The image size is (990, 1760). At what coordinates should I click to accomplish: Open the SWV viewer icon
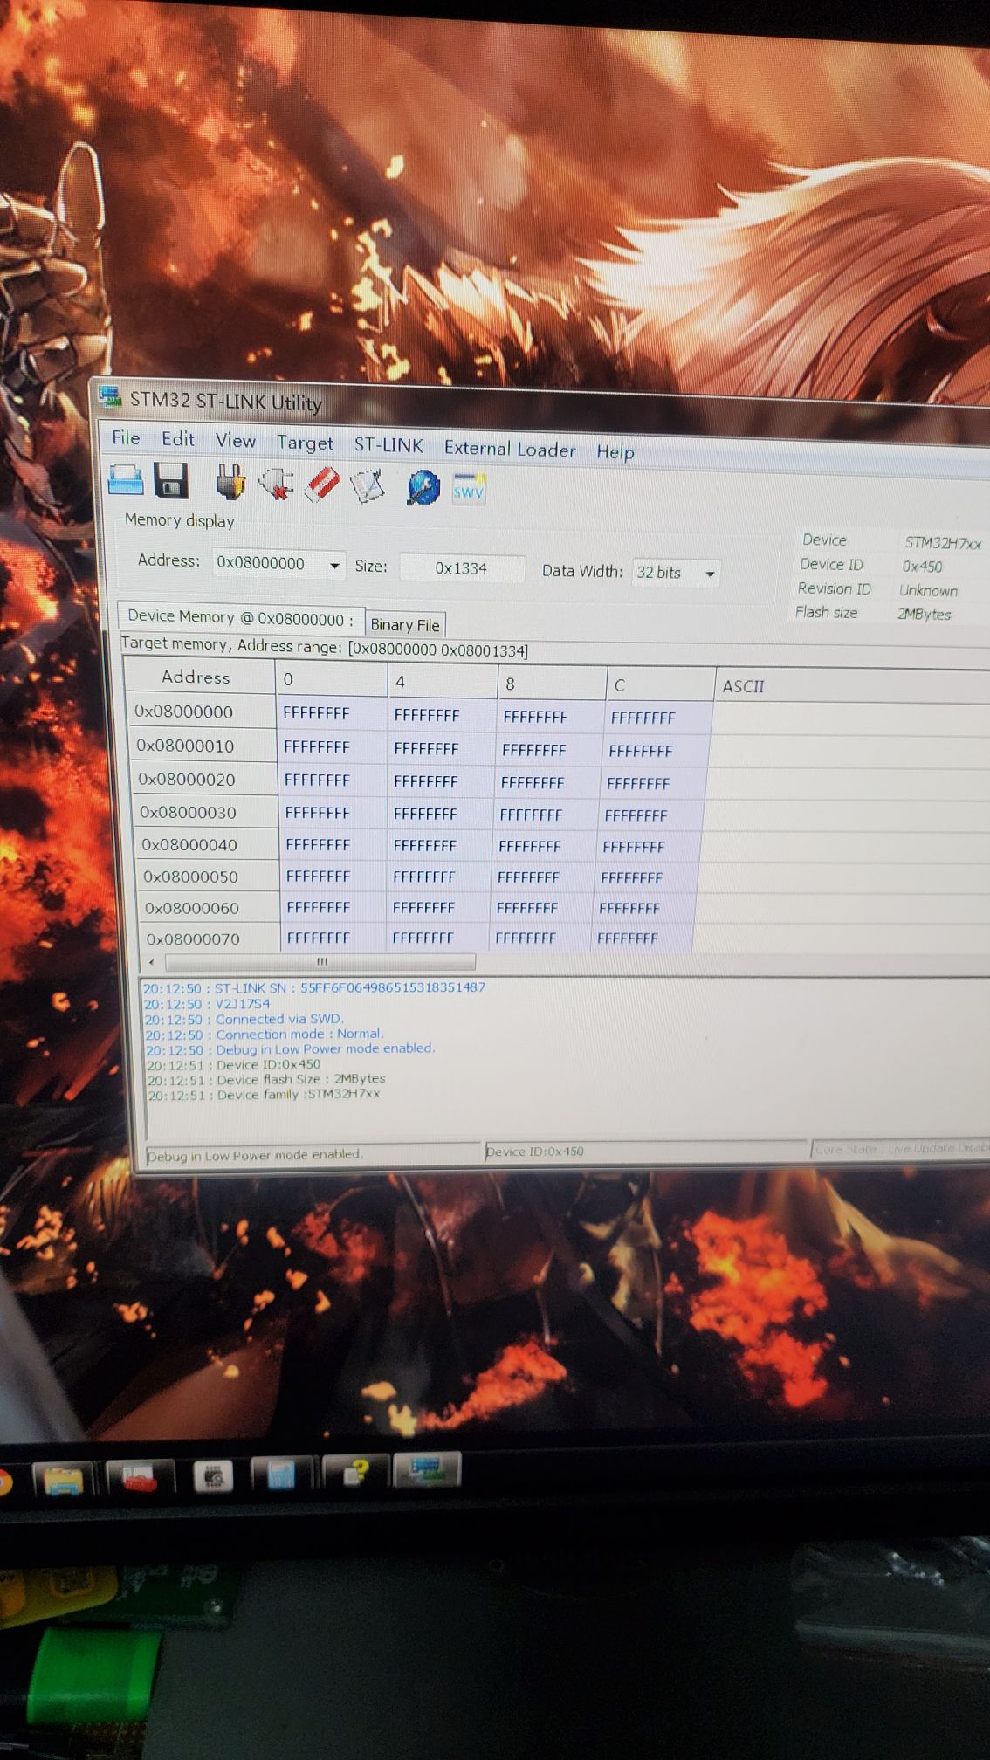point(469,491)
